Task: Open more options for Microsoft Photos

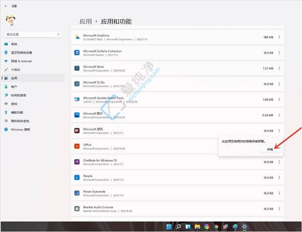Action: (x=279, y=115)
